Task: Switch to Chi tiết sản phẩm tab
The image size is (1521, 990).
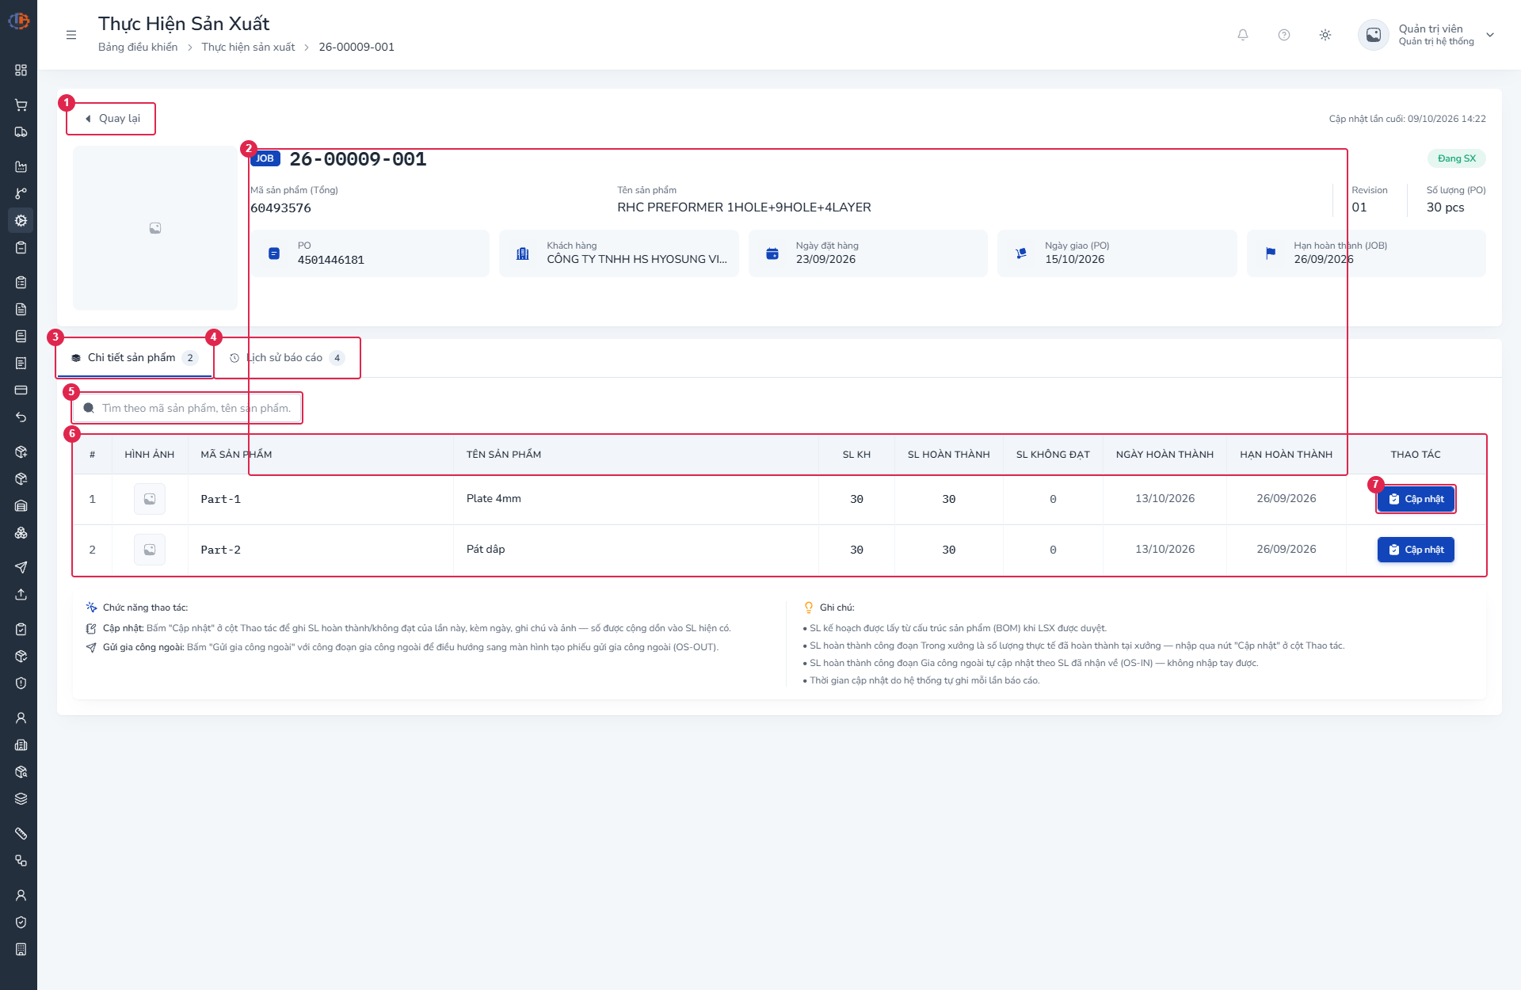Action: [135, 358]
